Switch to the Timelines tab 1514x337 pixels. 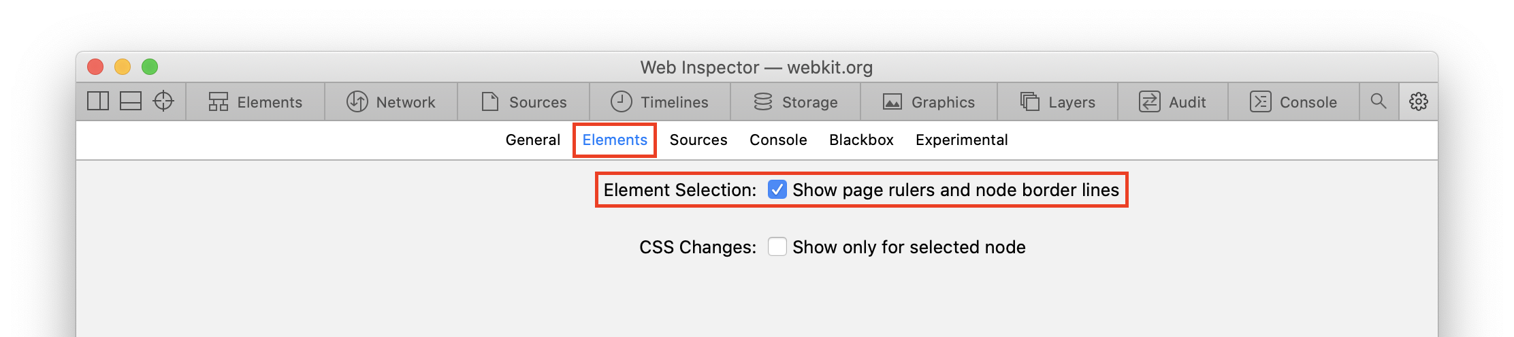coord(659,102)
